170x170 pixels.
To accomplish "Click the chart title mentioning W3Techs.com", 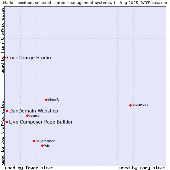I will [85, 3].
